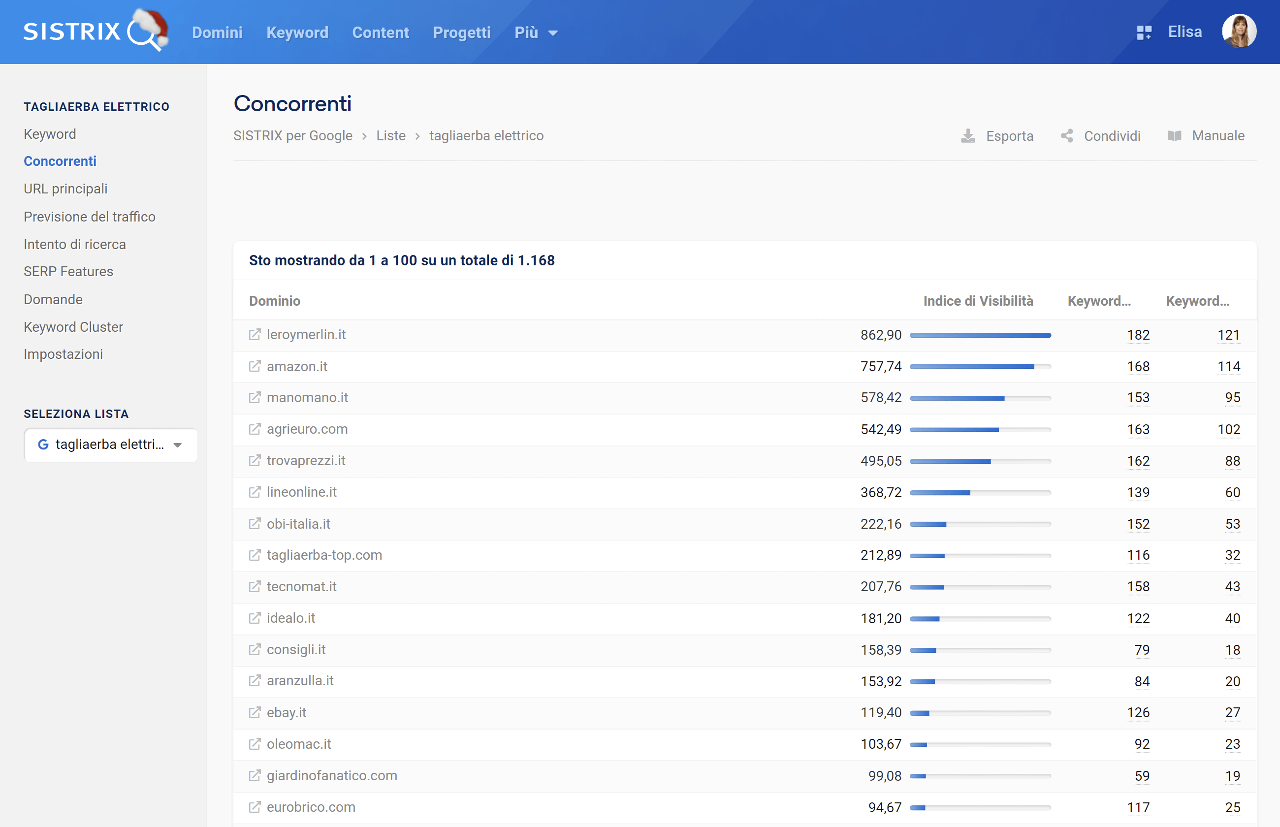Open external link icon for consigli.it

255,650
